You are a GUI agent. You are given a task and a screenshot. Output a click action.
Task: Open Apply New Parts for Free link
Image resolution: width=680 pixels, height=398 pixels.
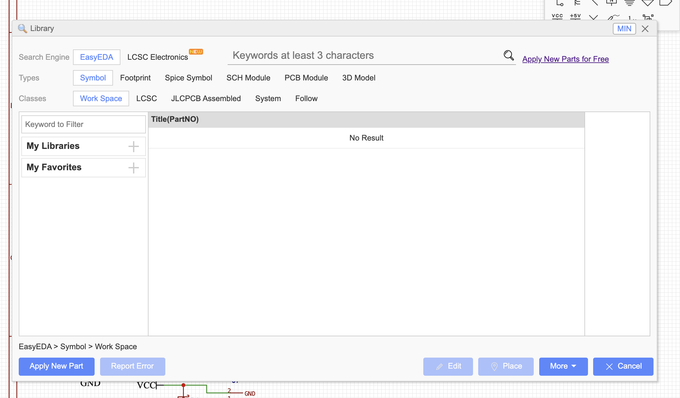tap(565, 59)
